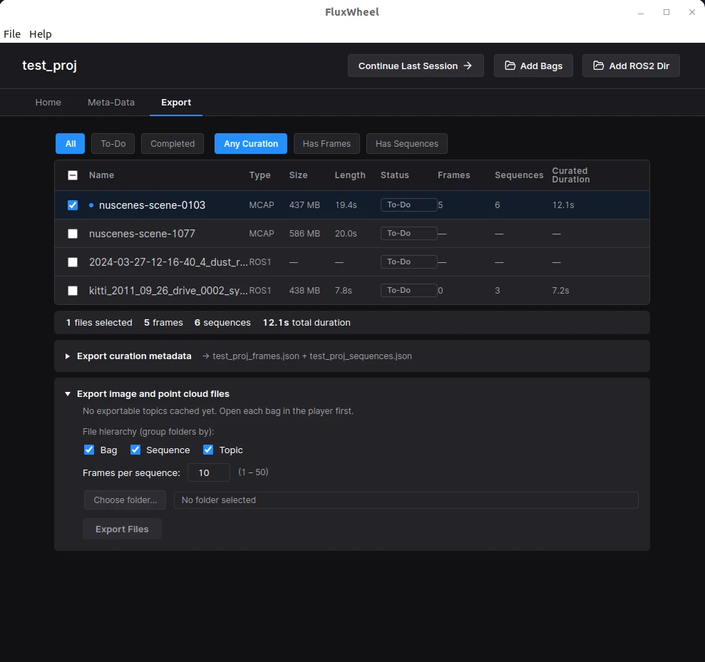This screenshot has width=705, height=662.
Task: Sort by the Length column header
Action: point(350,175)
